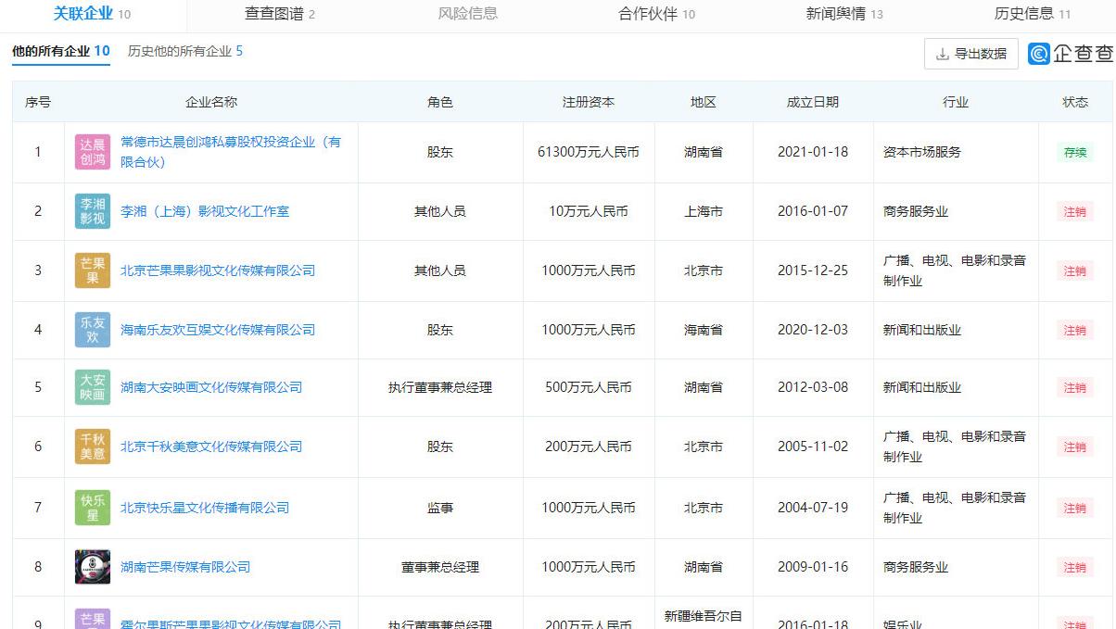Open the 风险信息 tab
This screenshot has height=629, width=1116.
tap(468, 14)
